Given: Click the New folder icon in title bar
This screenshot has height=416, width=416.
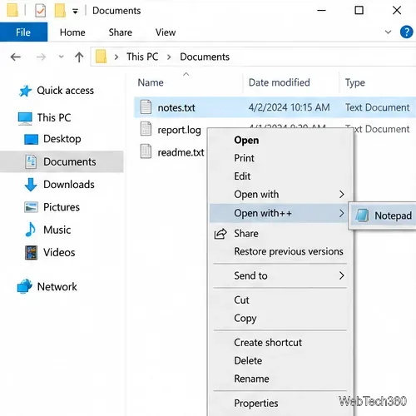Looking at the screenshot, I should tap(60, 11).
